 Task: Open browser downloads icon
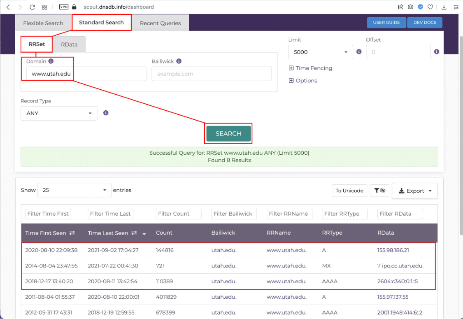coord(444,7)
